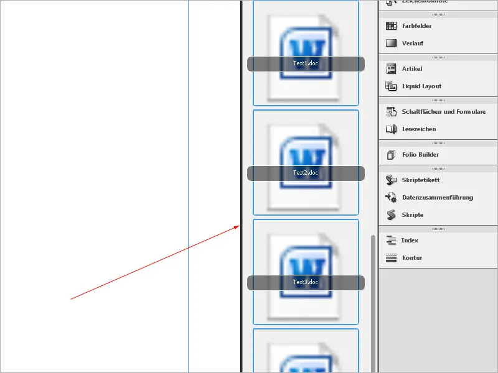Open the Liquid Layout panel icon
498x373 pixels.
tap(391, 86)
